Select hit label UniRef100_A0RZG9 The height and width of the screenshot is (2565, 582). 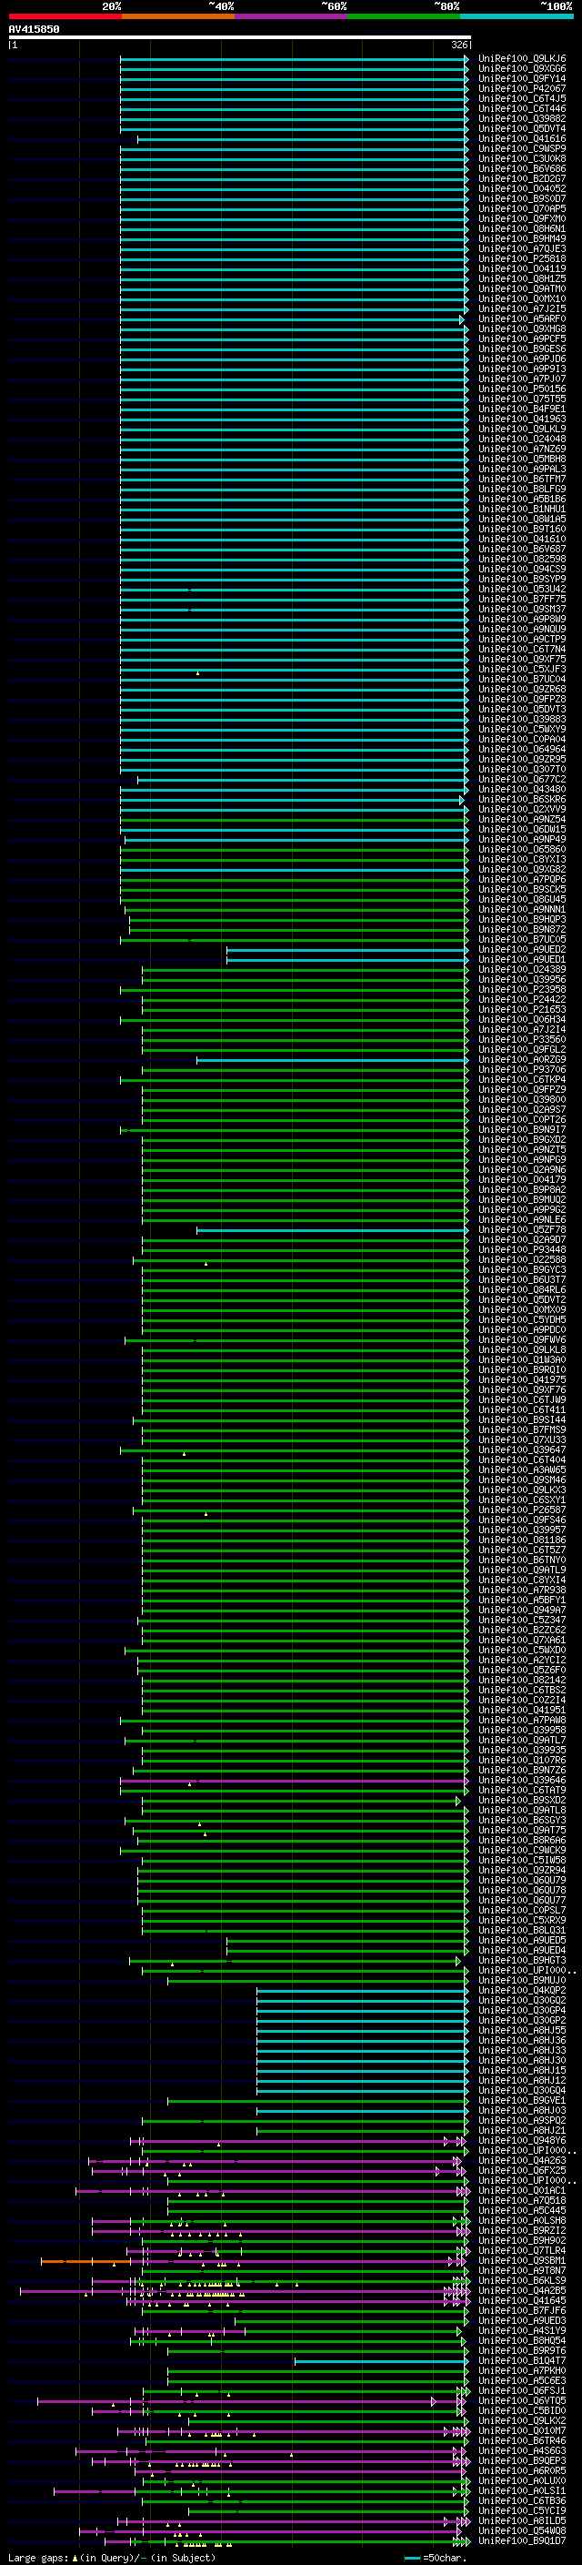tap(522, 1058)
